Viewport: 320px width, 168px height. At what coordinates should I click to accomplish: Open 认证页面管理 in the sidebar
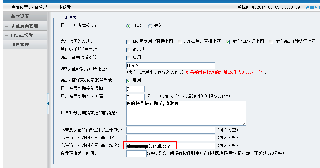click(x=24, y=26)
